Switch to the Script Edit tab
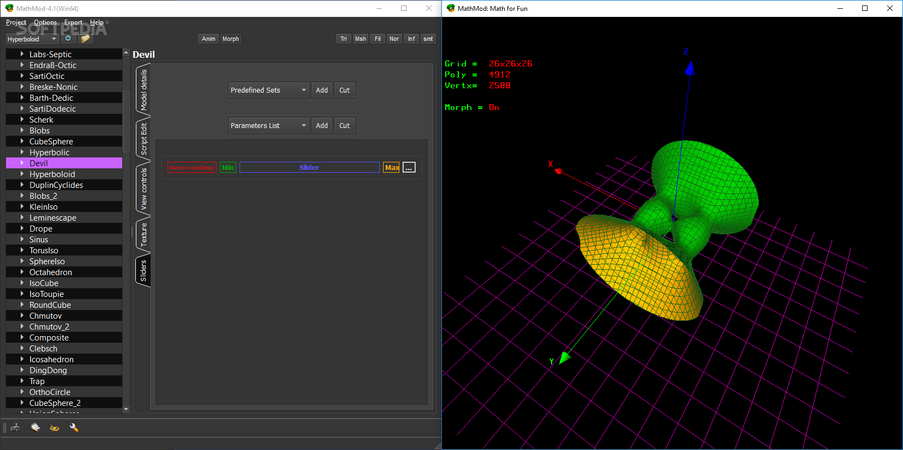 [x=143, y=139]
